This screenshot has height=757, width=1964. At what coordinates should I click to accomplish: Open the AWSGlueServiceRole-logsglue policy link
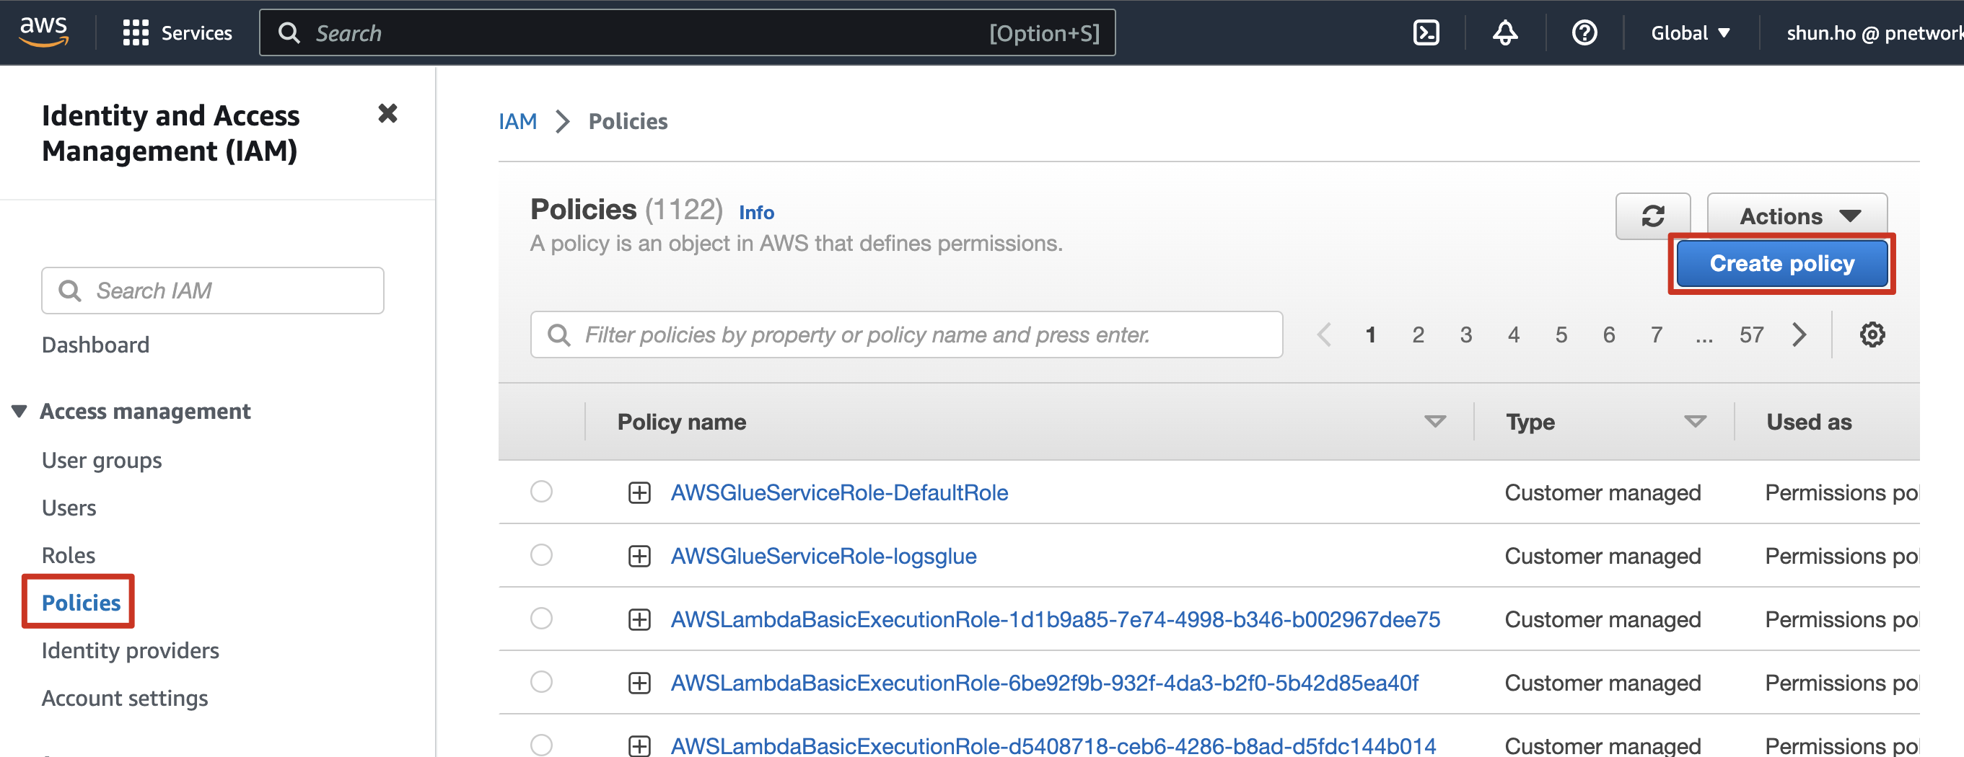tap(823, 556)
